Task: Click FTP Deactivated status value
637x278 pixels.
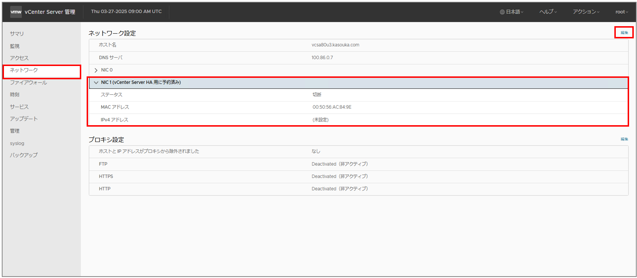Action: (339, 164)
